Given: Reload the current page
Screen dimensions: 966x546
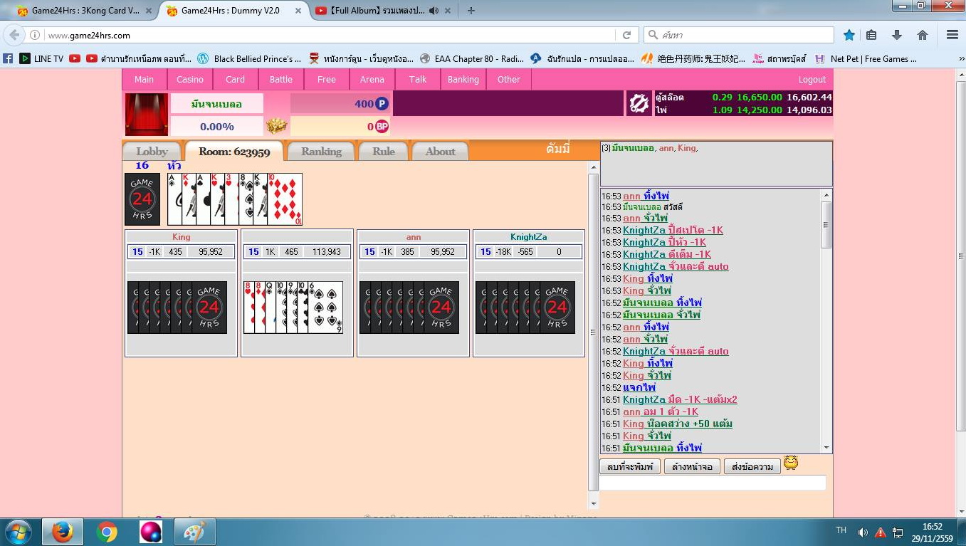Looking at the screenshot, I should [626, 35].
